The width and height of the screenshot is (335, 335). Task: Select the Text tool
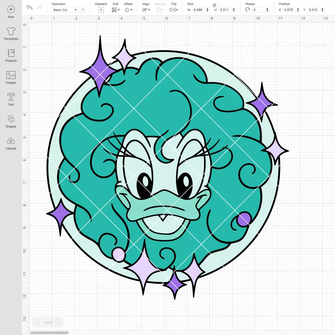pyautogui.click(x=11, y=99)
